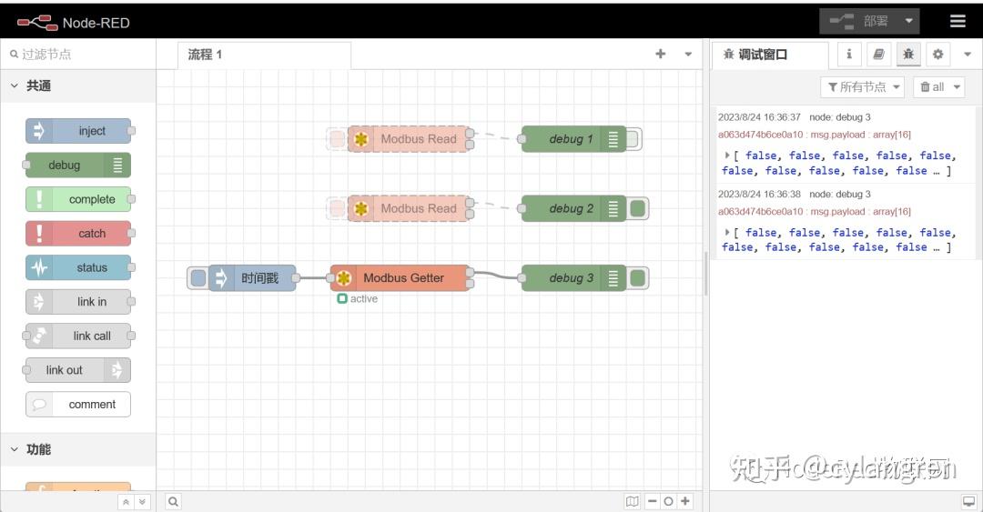Click the 过滤节点 filter input
Screen dimensions: 983x512
tap(82, 55)
